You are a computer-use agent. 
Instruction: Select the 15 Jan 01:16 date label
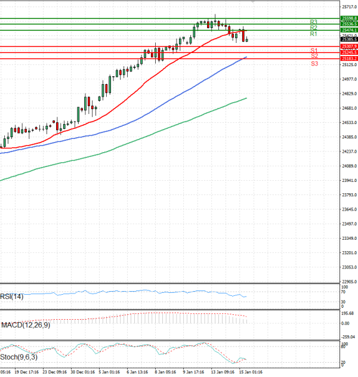251,372
